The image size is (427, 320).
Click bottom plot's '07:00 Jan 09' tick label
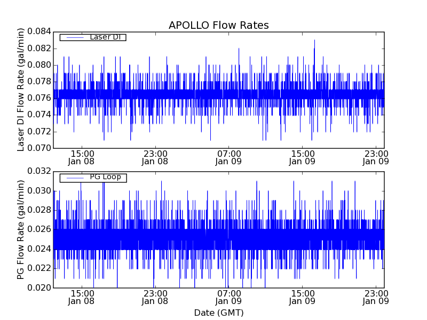[x=229, y=298]
